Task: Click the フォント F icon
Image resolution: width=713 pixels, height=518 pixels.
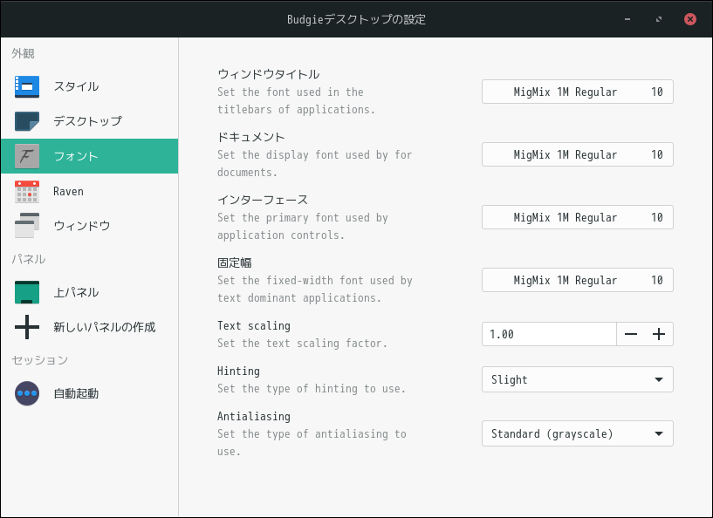Action: (27, 156)
